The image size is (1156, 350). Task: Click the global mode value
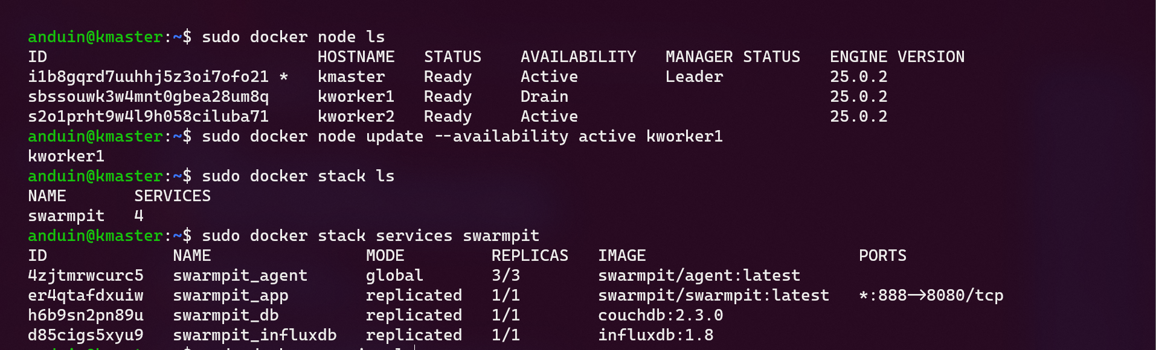[394, 275]
